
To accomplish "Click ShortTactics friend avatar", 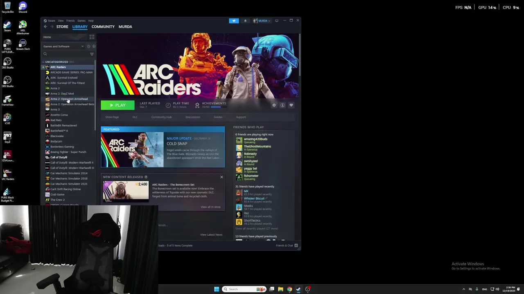I will tap(239, 222).
